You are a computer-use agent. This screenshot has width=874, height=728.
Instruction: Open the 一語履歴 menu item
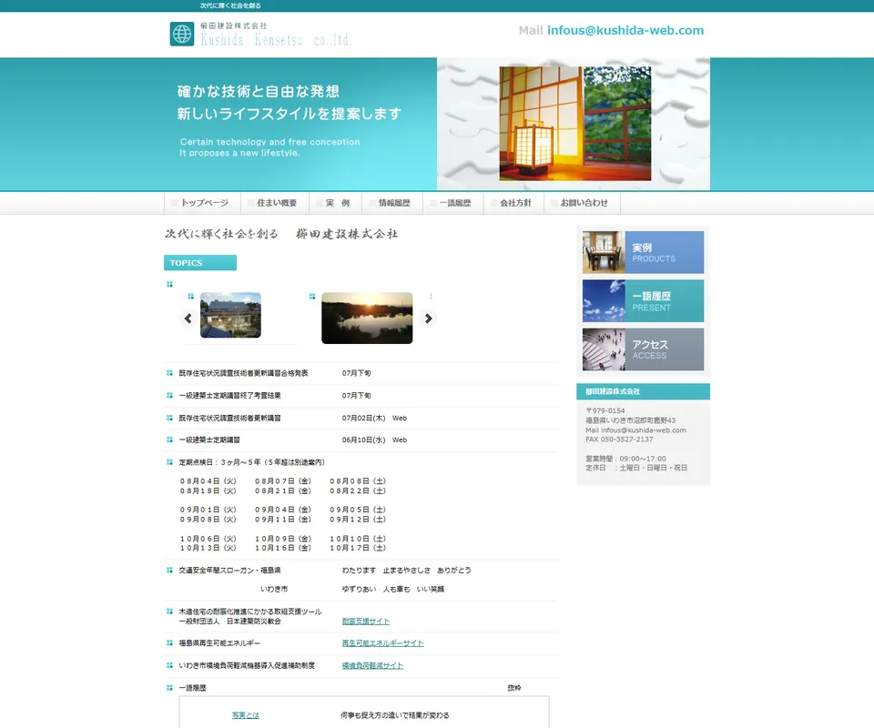pos(453,203)
